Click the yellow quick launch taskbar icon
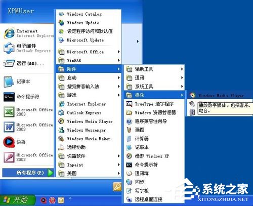The image size is (253, 206). coord(61,200)
